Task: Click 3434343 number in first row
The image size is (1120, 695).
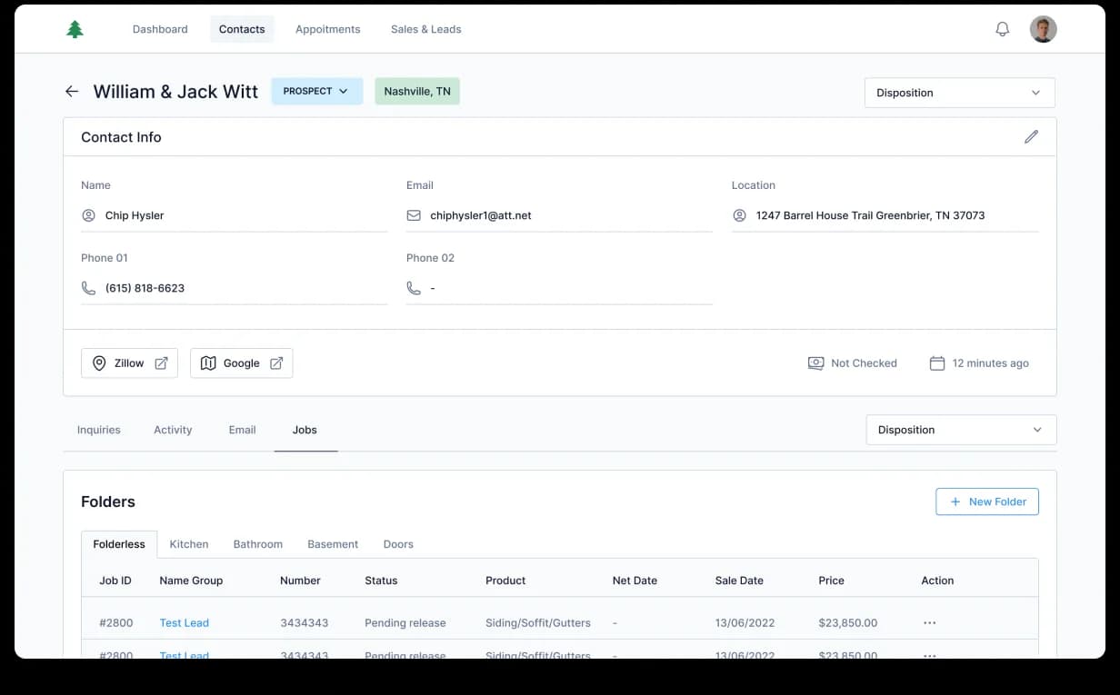Action: point(305,623)
